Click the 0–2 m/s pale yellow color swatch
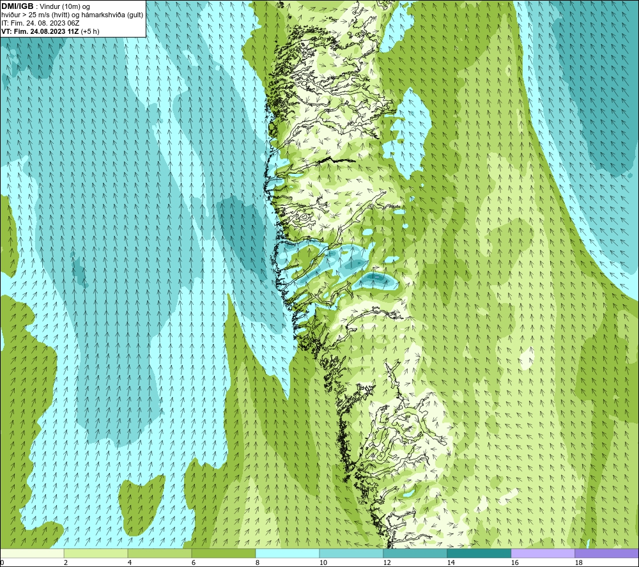The width and height of the screenshot is (639, 567). click(x=32, y=553)
